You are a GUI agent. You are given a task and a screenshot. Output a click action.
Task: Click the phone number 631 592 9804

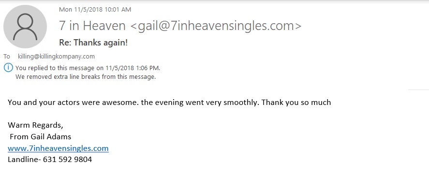[68, 159]
